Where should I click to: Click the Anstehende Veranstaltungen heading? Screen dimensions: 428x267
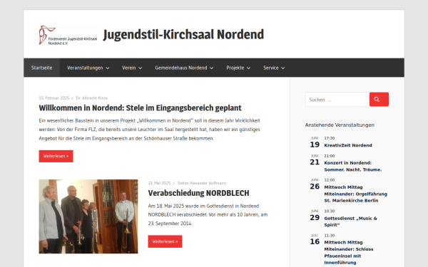click(340, 125)
